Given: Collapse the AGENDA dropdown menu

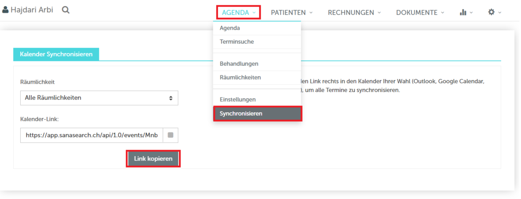Looking at the screenshot, I should [239, 13].
